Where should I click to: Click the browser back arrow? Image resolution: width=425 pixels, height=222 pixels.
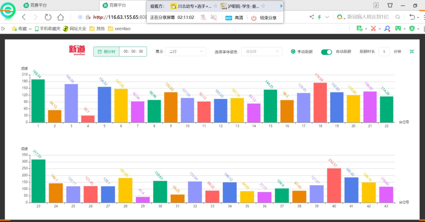click(24, 17)
